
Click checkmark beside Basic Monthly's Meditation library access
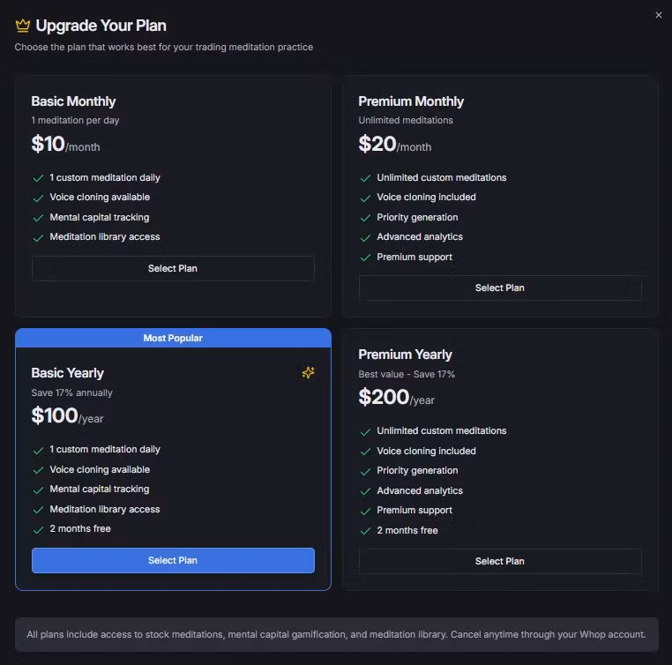[38, 237]
